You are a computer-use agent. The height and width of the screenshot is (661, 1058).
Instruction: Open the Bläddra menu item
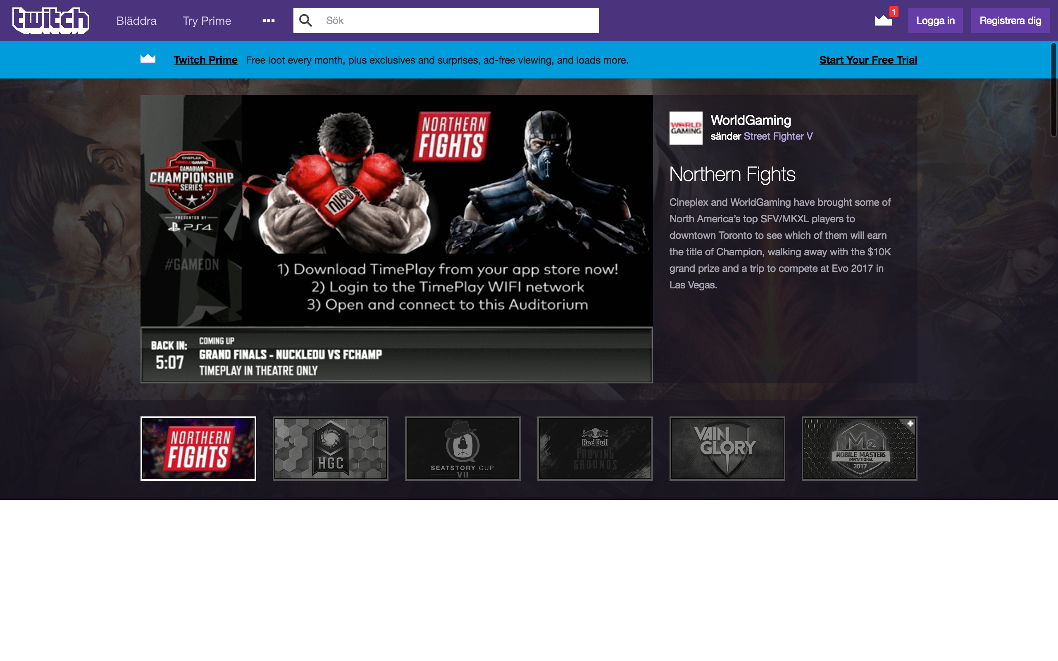[136, 21]
